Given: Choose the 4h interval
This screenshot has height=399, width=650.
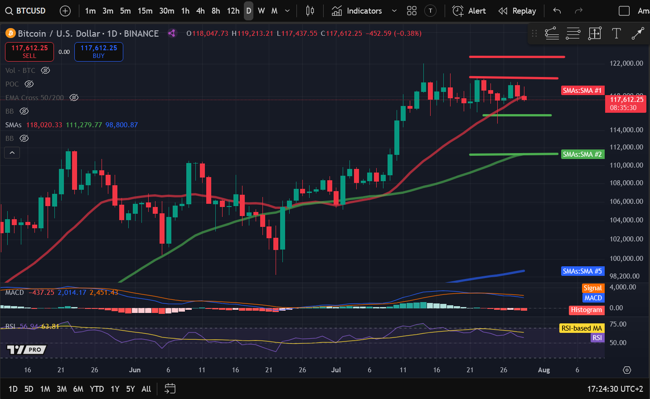Looking at the screenshot, I should [200, 11].
